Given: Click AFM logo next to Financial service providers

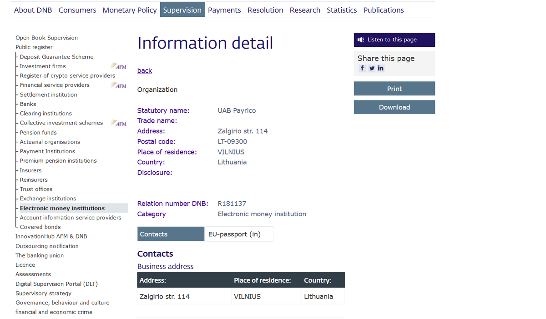Looking at the screenshot, I should [x=119, y=85].
